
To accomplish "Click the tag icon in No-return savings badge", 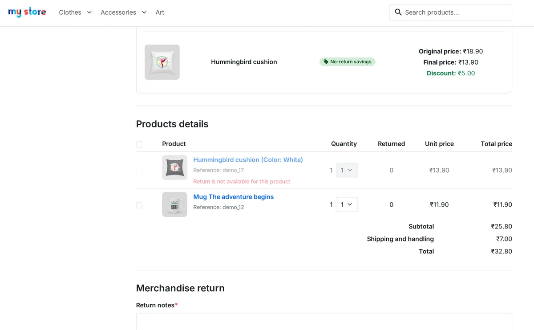I will tap(326, 62).
